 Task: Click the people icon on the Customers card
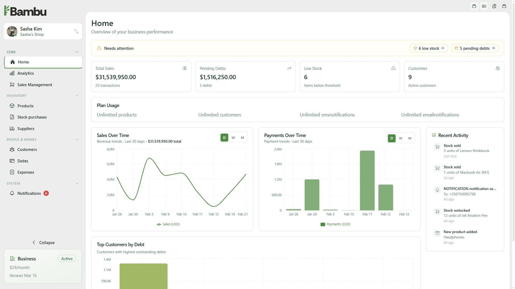coord(498,68)
